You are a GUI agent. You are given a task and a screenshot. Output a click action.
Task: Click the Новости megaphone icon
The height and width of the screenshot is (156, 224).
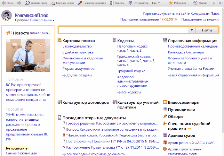9,33
